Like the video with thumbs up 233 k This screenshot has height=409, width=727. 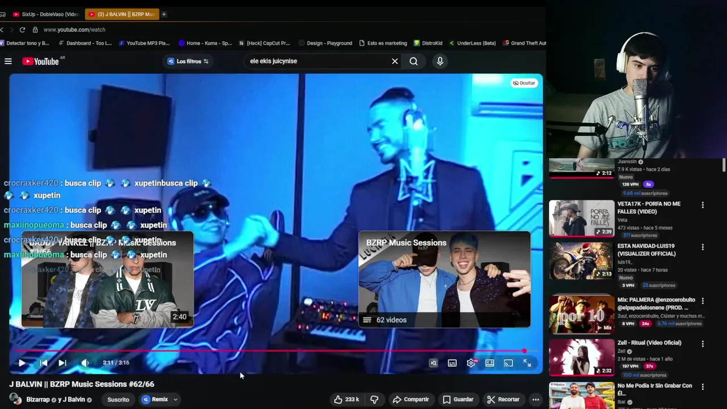(346, 399)
